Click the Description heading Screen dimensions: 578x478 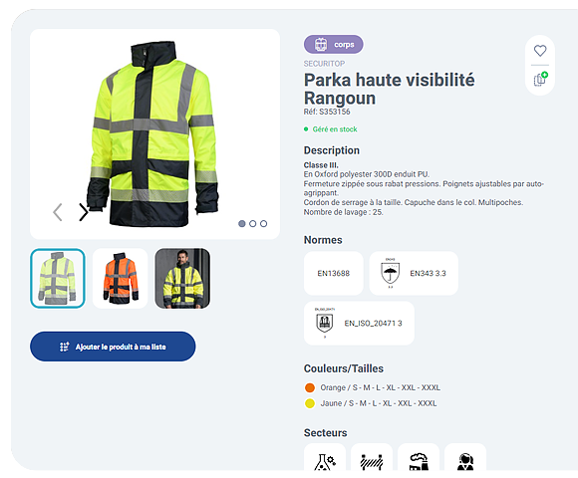click(332, 150)
